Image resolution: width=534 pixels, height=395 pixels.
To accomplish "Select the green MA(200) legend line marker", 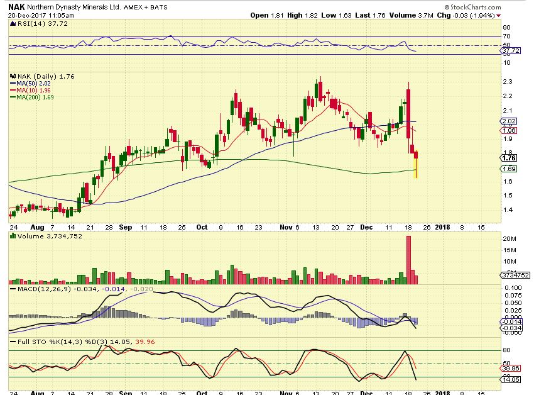I will pyautogui.click(x=13, y=97).
